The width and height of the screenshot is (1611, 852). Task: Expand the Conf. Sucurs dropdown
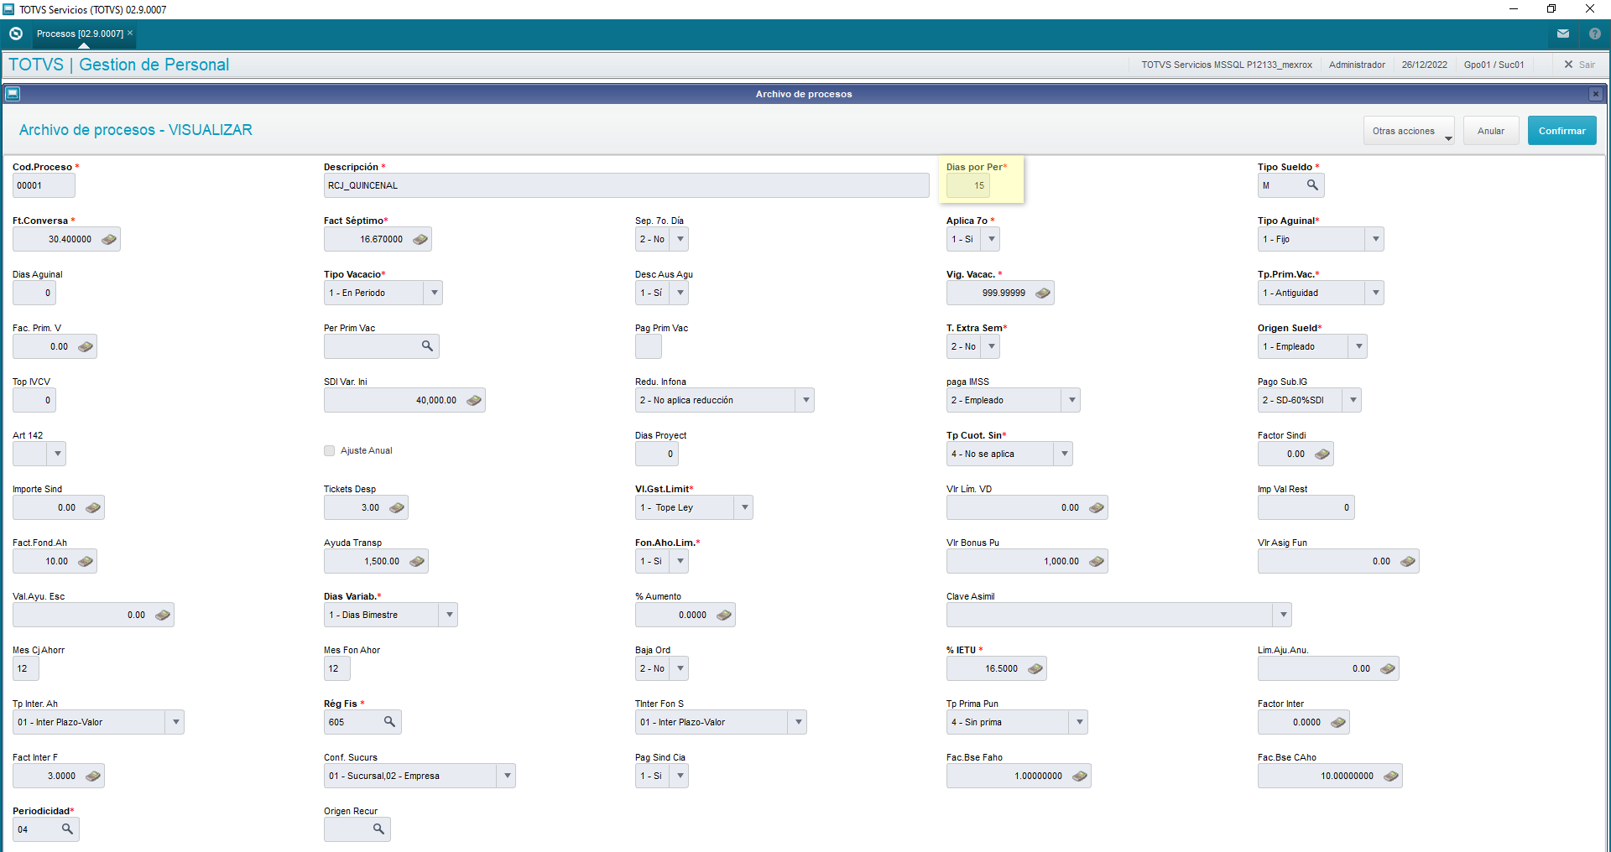[507, 777]
